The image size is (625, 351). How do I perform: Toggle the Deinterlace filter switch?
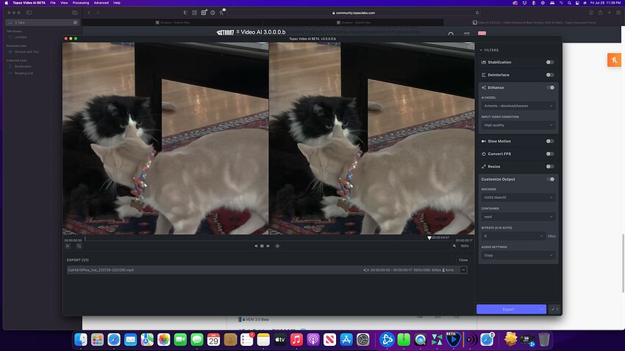pos(550,75)
